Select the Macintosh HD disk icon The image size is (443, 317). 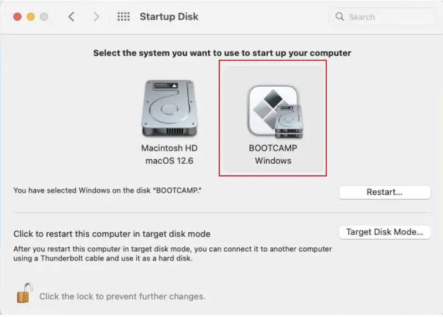(169, 109)
